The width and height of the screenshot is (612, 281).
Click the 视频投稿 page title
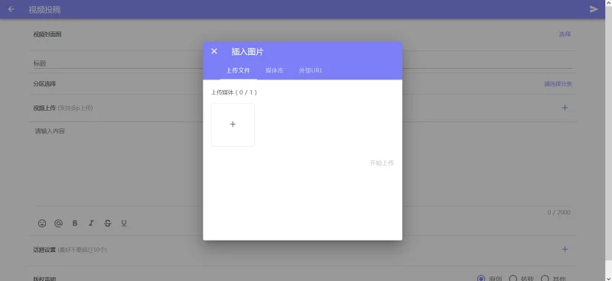[44, 10]
